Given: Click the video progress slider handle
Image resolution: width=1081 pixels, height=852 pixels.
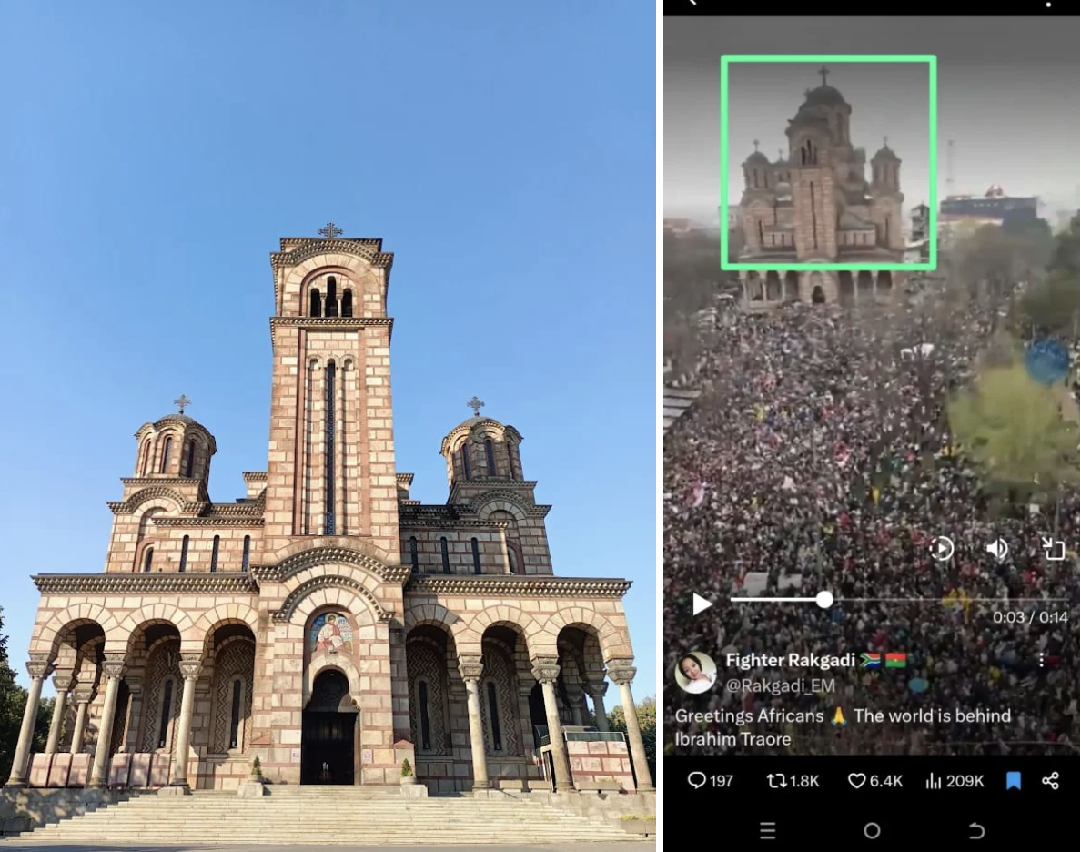Looking at the screenshot, I should pos(824,600).
